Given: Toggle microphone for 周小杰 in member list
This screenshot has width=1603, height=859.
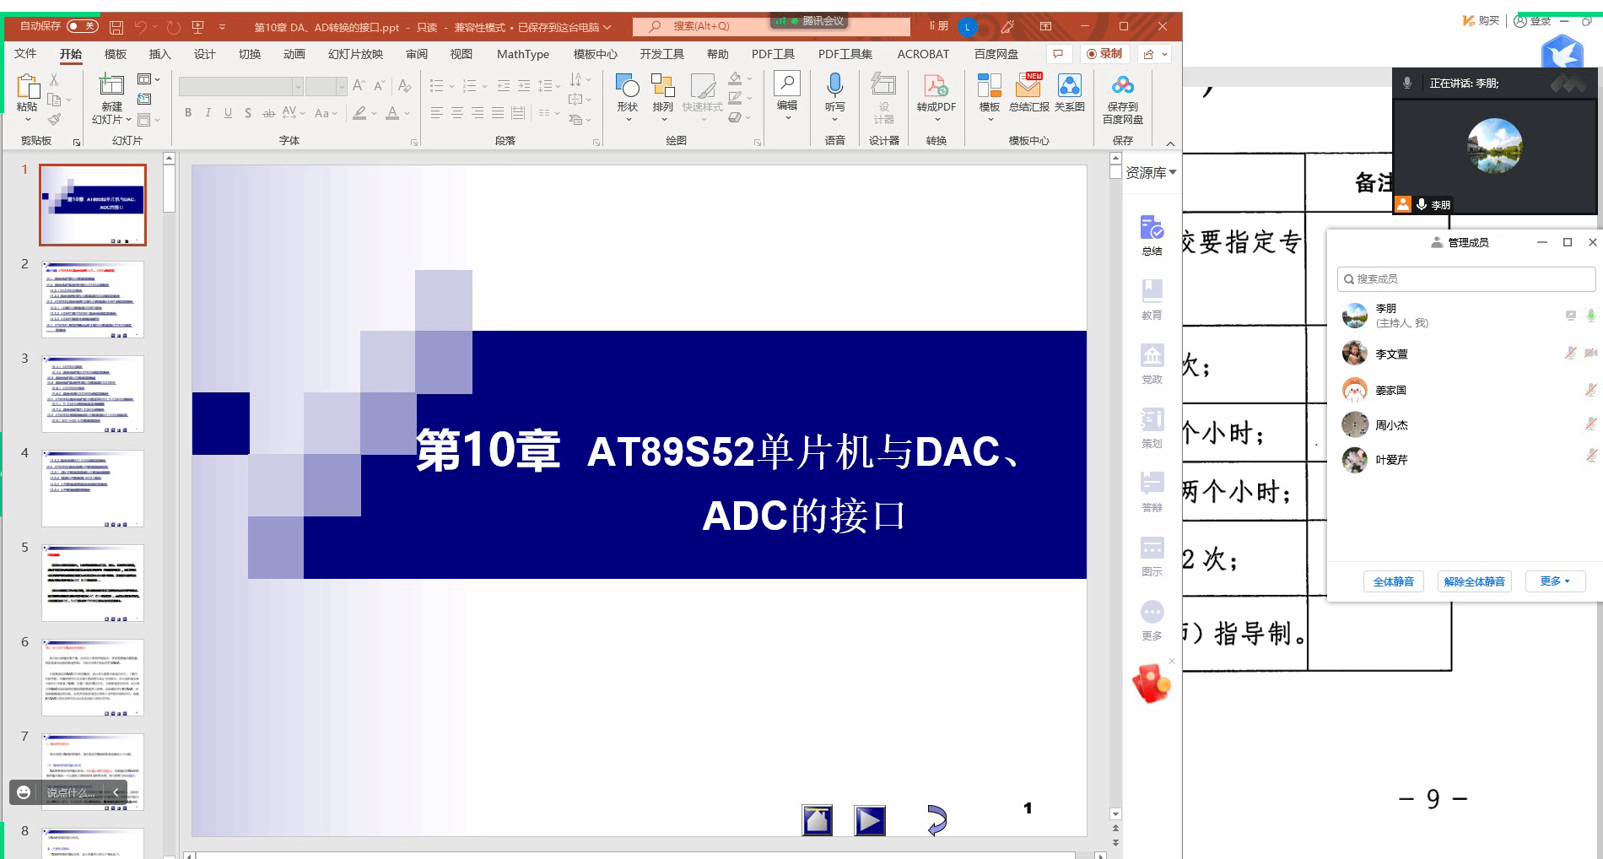Looking at the screenshot, I should (1590, 424).
